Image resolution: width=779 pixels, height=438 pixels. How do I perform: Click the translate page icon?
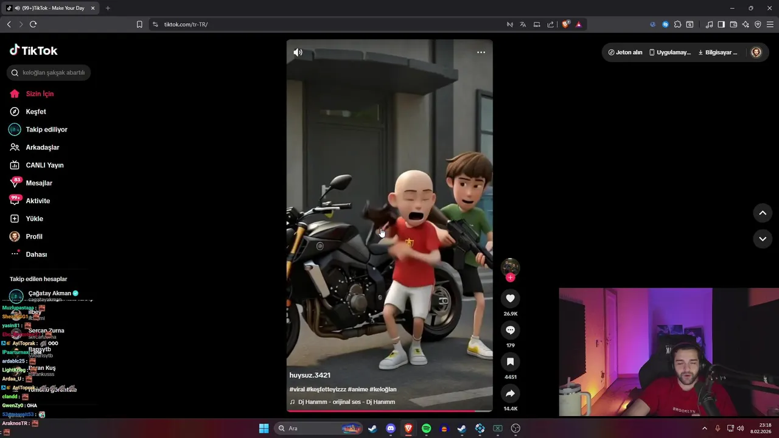point(523,24)
